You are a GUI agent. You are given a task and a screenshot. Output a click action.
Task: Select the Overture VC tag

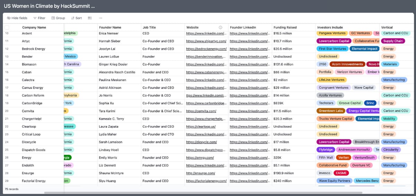(x=361, y=165)
